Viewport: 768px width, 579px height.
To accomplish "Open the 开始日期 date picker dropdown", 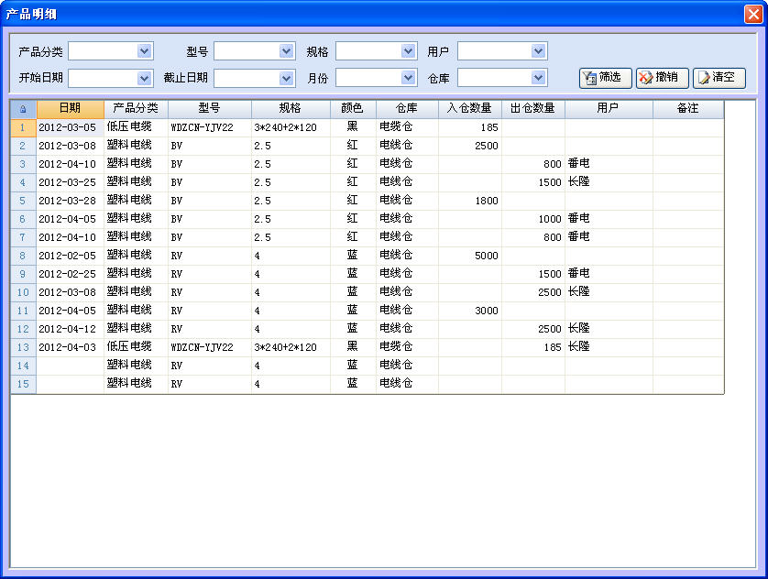I will 145,78.
